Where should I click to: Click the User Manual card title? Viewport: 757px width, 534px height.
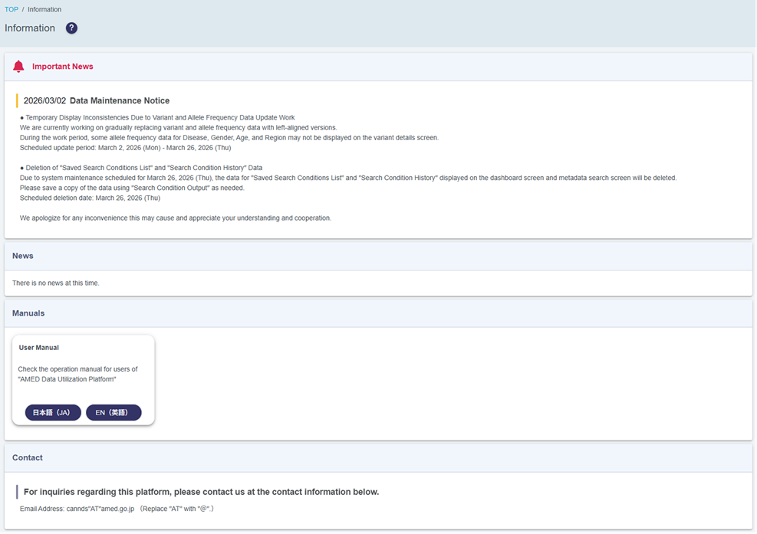[38, 348]
